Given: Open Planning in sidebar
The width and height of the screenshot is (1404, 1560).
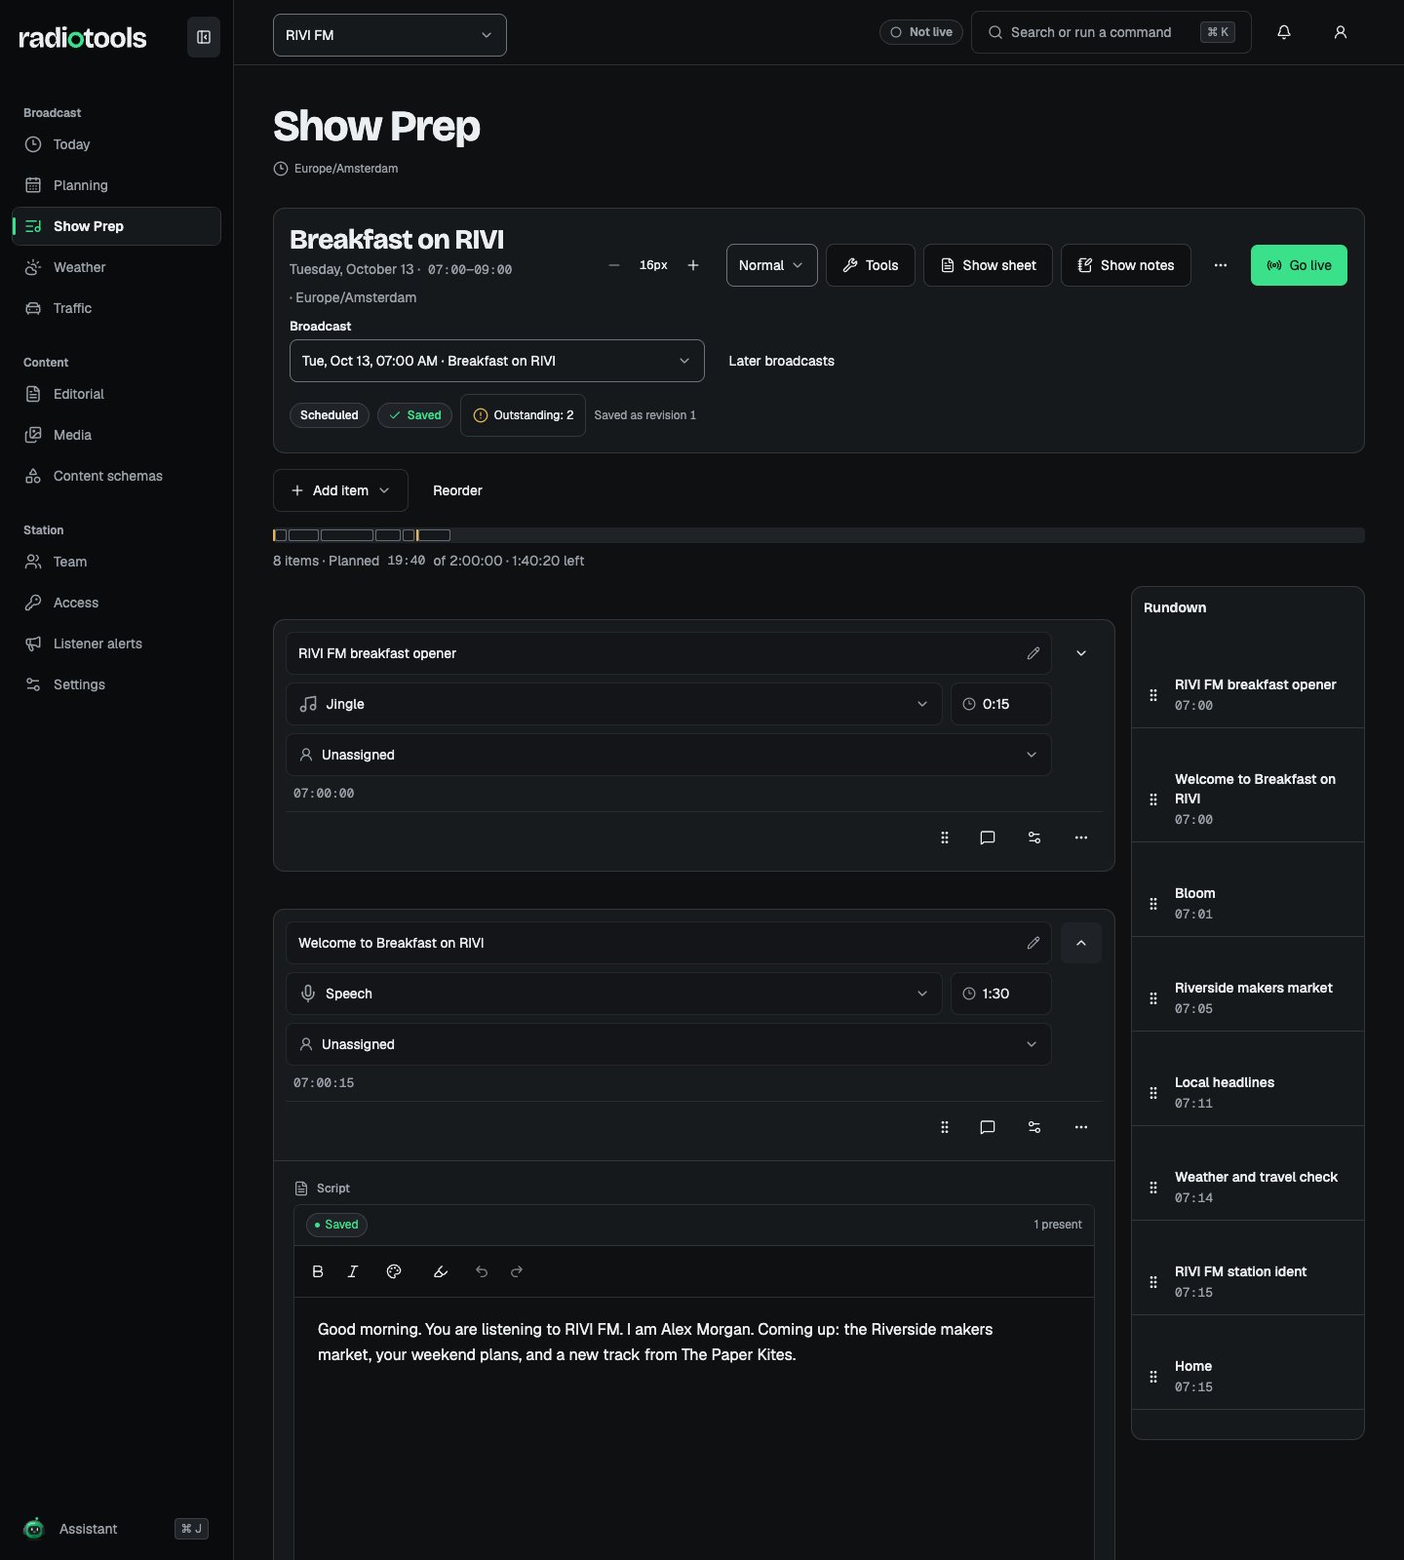Looking at the screenshot, I should 116,185.
